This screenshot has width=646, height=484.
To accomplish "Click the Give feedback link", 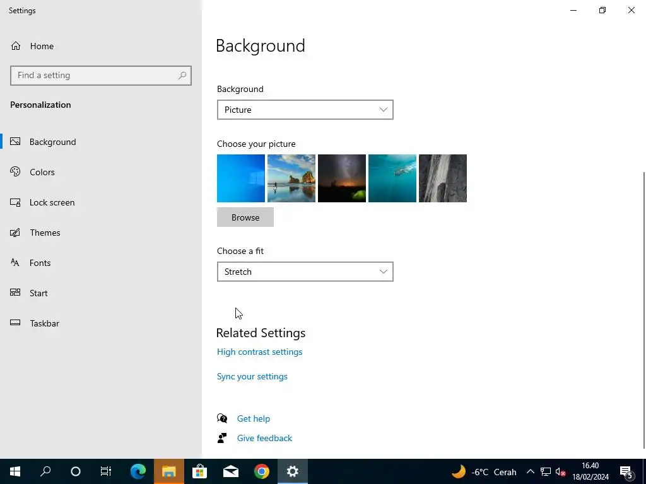I will 264,439.
